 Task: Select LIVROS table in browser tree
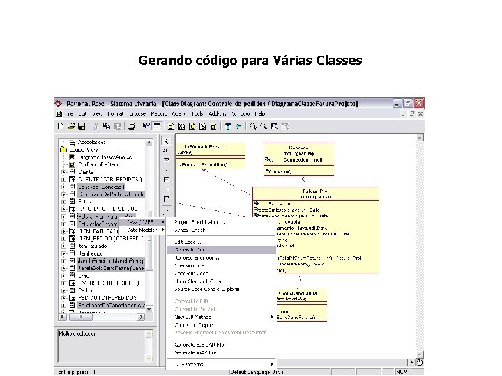[x=109, y=283]
